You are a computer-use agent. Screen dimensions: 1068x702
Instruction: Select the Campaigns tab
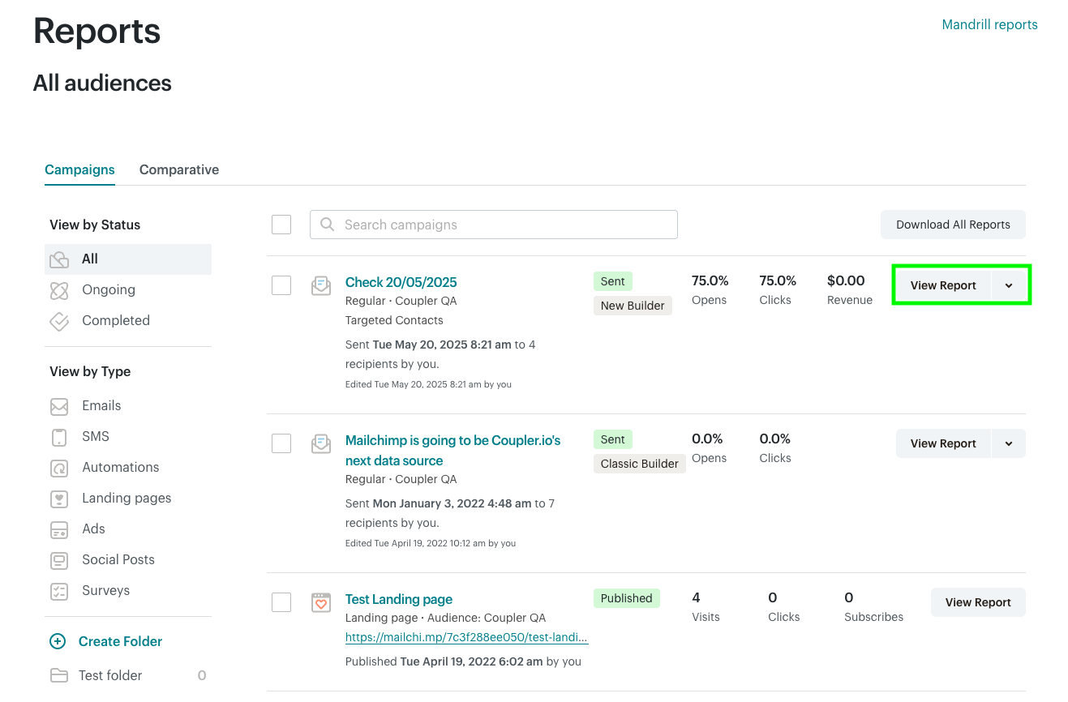79,169
